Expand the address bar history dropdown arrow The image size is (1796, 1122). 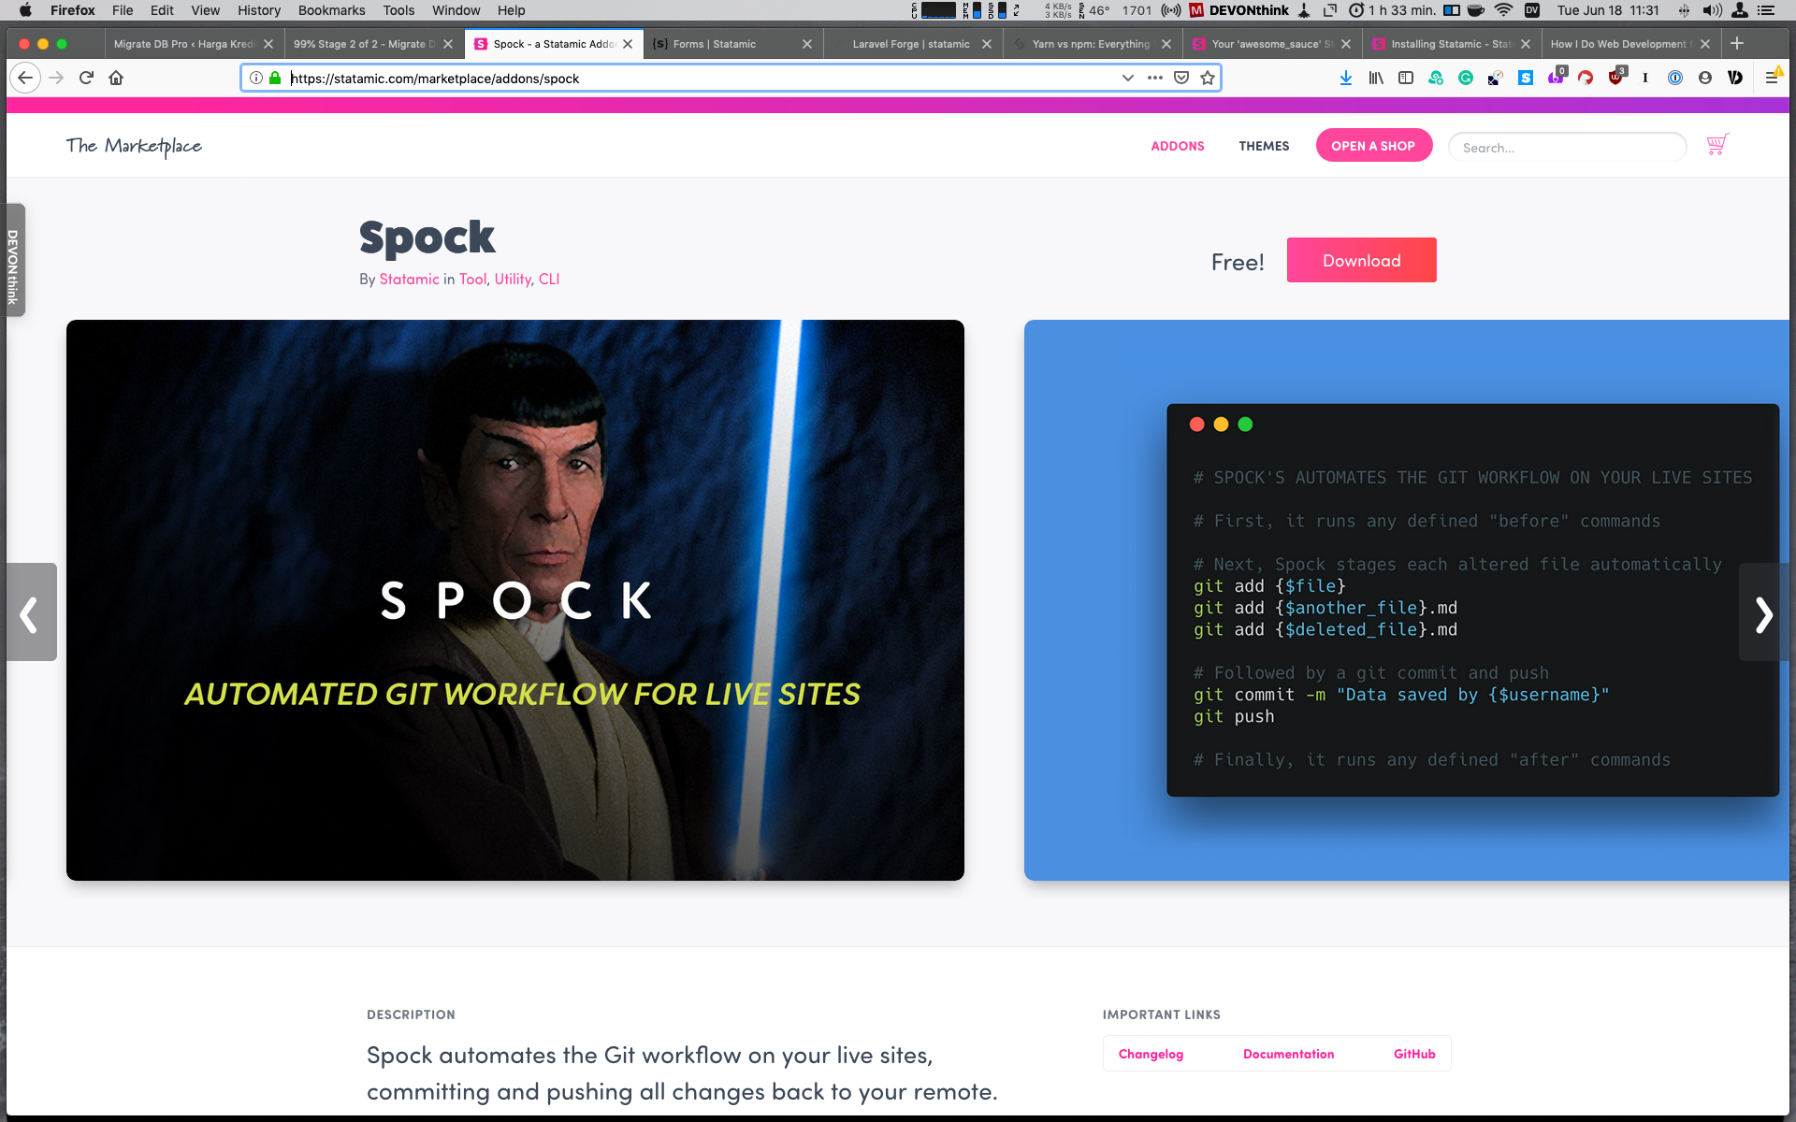point(1128,78)
